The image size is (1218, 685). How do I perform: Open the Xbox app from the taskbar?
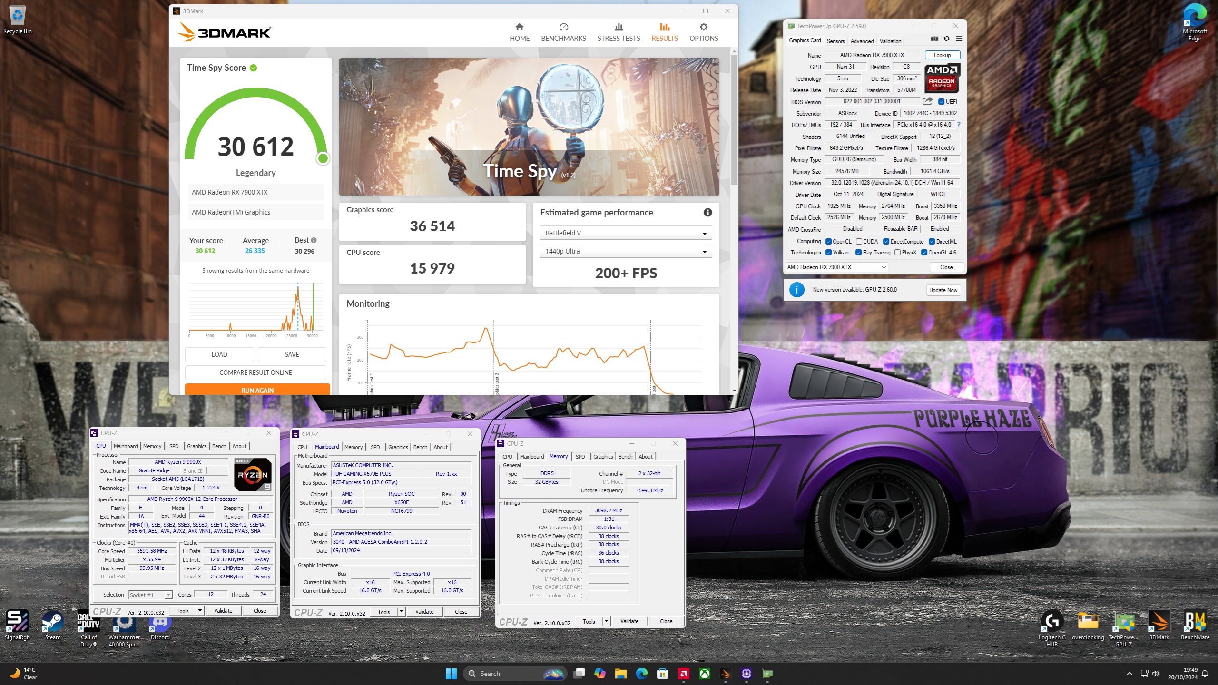point(705,674)
